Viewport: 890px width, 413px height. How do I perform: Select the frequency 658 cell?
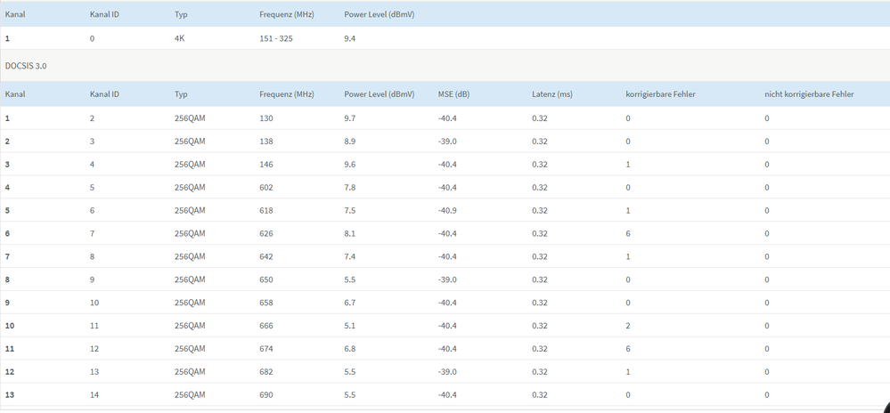point(266,303)
